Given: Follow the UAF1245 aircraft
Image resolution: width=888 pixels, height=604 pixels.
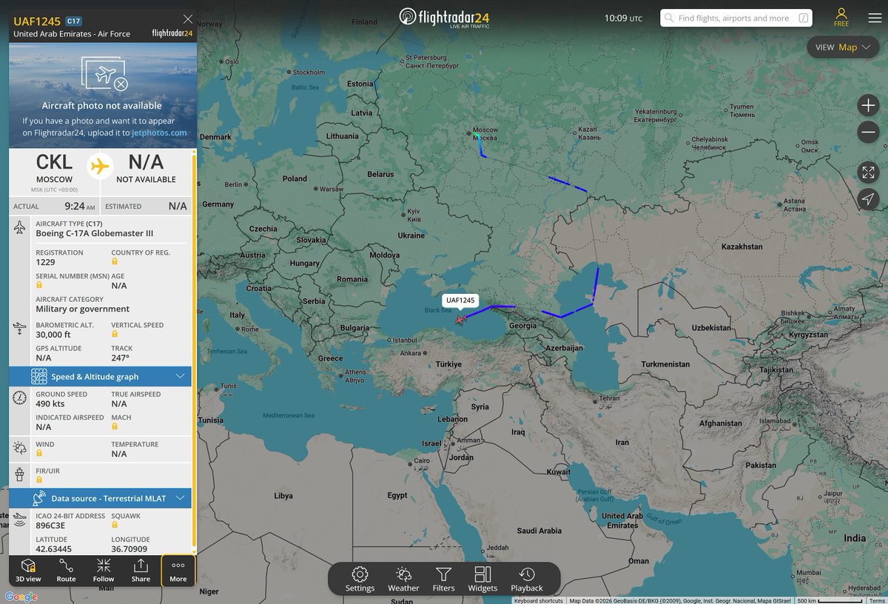Looking at the screenshot, I should (104, 571).
